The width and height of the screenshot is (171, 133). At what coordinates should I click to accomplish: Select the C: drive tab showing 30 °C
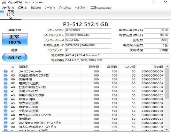click(11, 15)
